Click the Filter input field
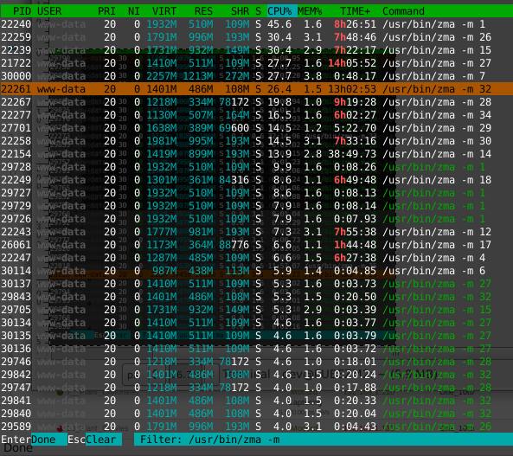The image size is (513, 456). [324, 440]
